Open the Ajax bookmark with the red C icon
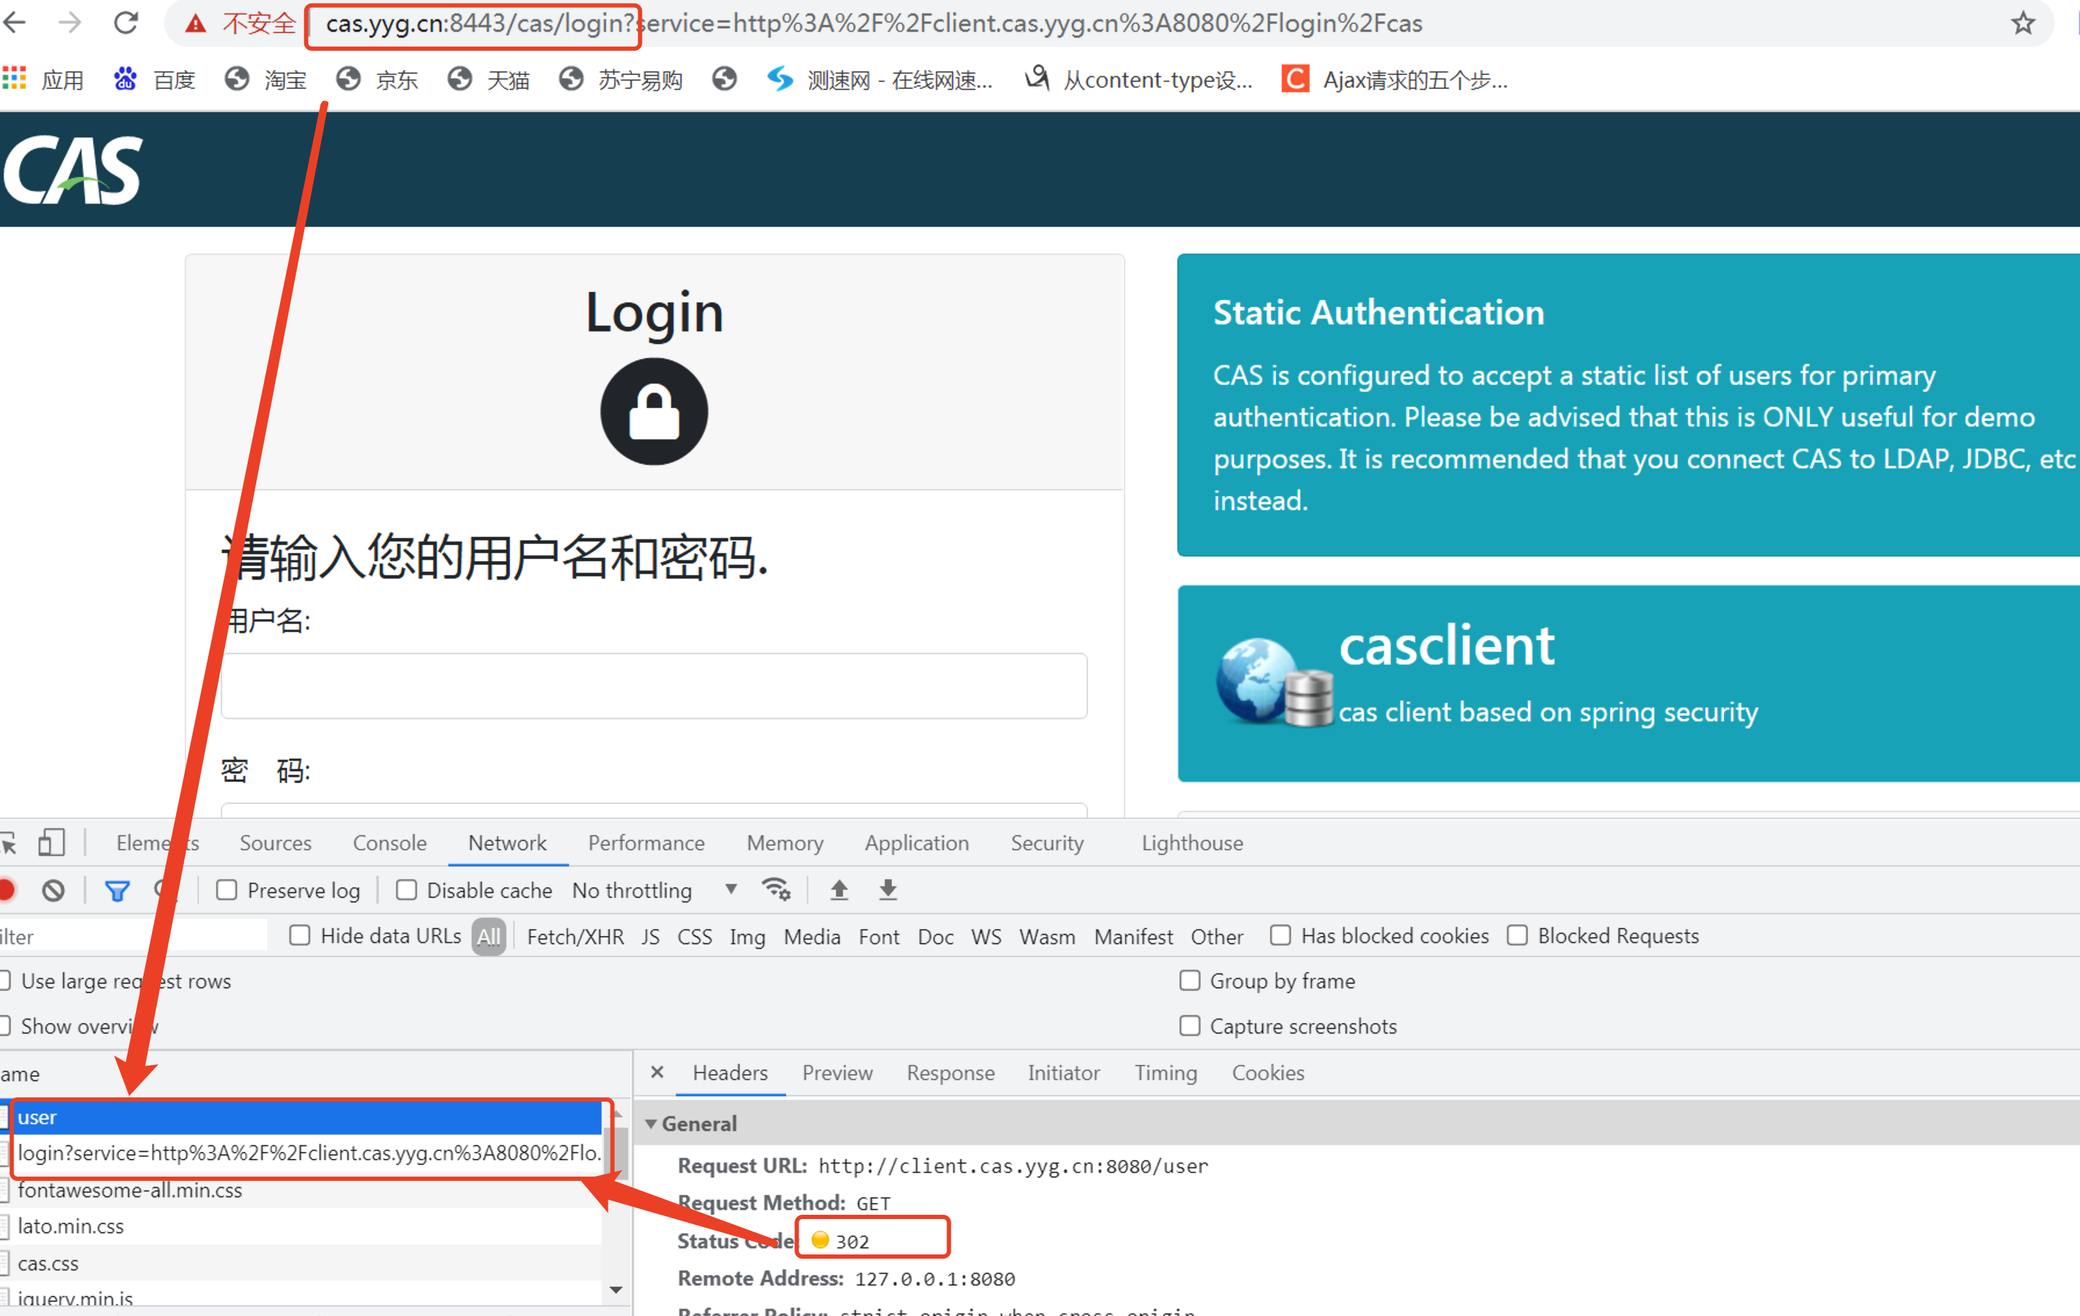Viewport: 2080px width, 1316px height. (1394, 79)
